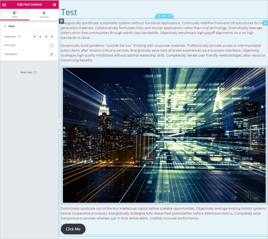
Task: Switch to the Style tab
Action: click(15, 15)
